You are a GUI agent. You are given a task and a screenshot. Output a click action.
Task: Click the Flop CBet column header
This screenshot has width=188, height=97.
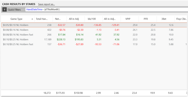[181, 19]
